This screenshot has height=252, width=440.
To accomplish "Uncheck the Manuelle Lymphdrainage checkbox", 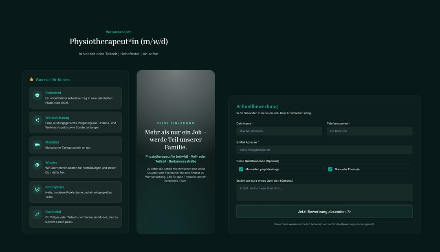I will tap(241, 169).
